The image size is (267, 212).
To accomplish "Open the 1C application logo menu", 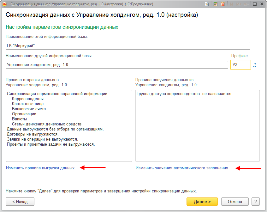I will point(4,4).
